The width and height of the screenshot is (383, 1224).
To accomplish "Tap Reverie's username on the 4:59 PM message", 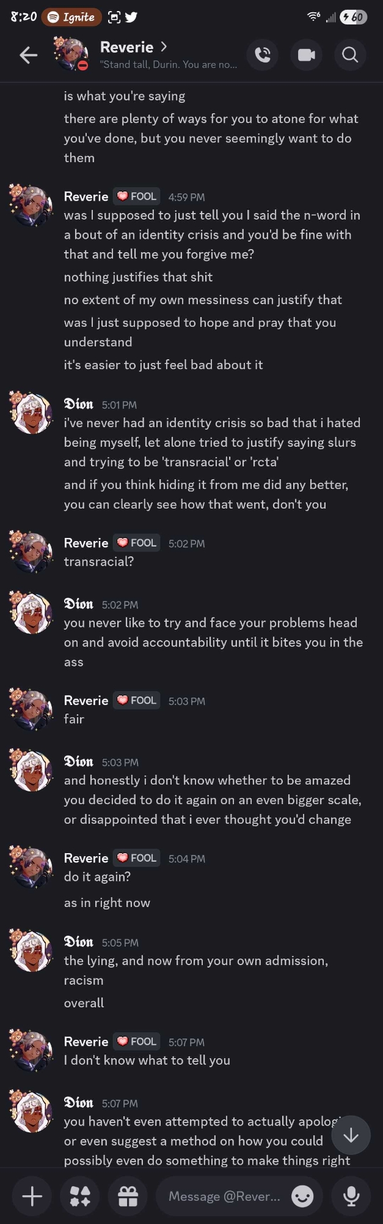I will click(86, 196).
